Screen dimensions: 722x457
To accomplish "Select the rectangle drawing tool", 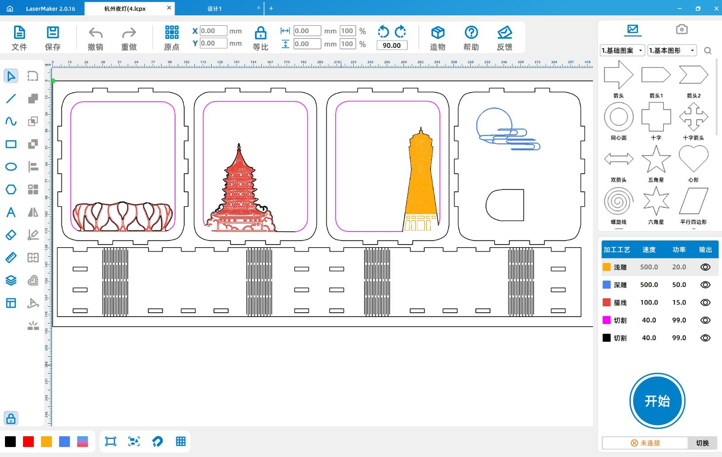I will coord(11,144).
